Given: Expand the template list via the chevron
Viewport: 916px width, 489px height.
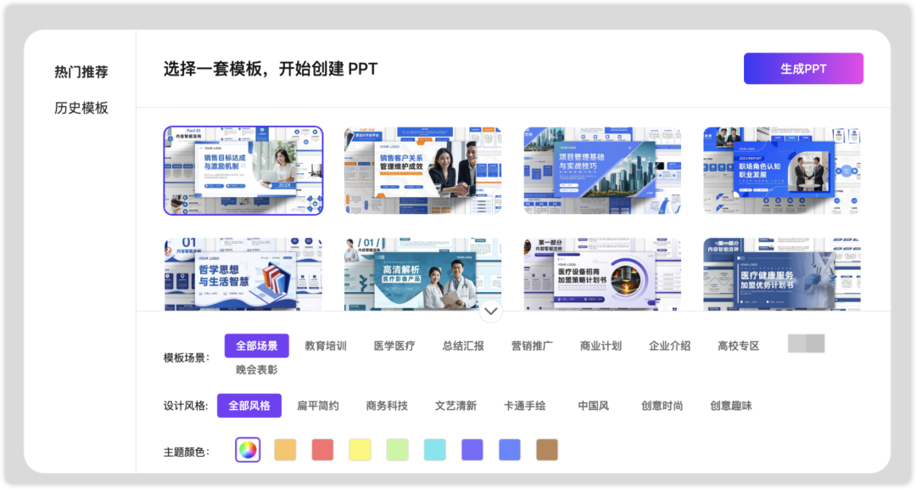Looking at the screenshot, I should (490, 312).
